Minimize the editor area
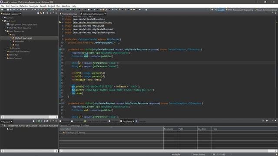 (x=273, y=13)
